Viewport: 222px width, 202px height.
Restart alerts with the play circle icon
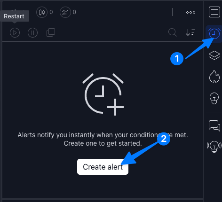pos(15,32)
